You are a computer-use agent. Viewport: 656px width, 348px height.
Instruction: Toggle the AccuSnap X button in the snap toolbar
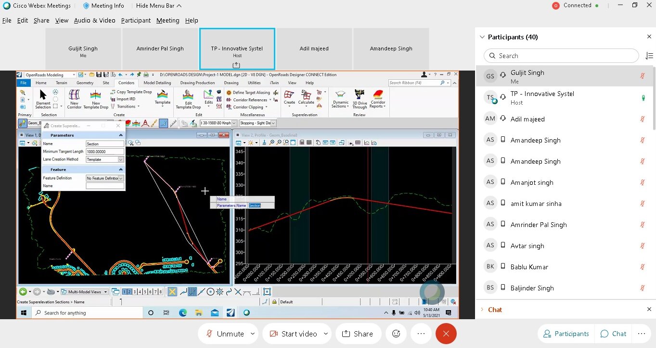[172, 292]
